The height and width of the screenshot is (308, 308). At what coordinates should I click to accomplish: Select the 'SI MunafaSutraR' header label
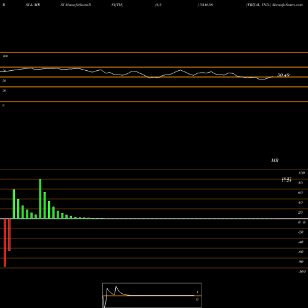76,5
